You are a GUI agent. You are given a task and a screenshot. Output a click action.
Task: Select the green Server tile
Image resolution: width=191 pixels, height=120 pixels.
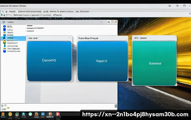[154, 63]
